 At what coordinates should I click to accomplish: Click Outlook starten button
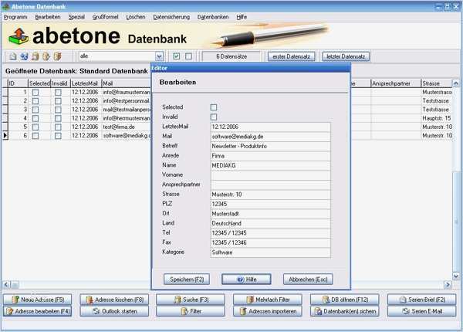click(x=114, y=311)
